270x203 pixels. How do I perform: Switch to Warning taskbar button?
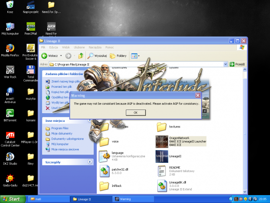[x=133, y=199]
